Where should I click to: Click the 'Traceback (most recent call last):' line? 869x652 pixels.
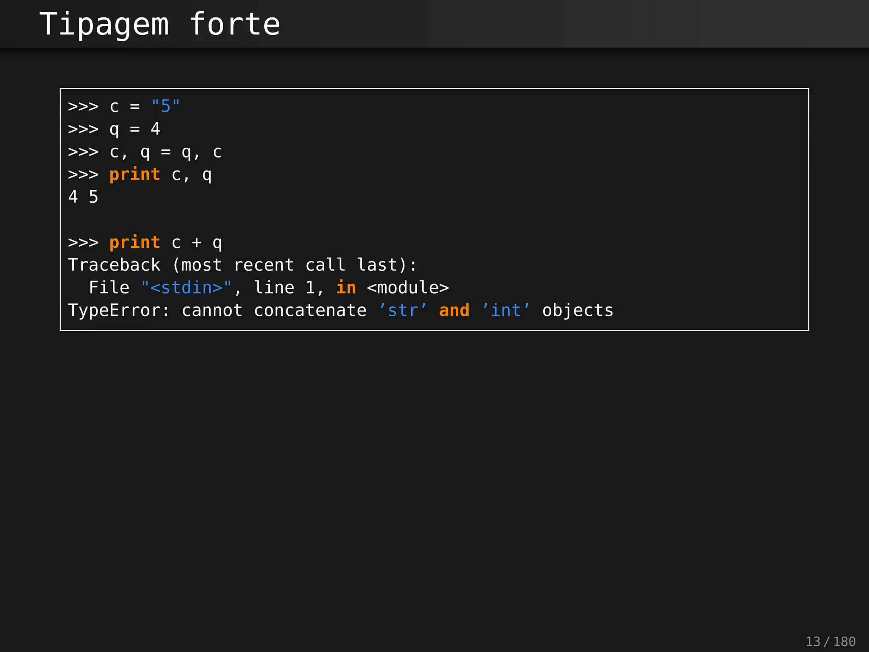point(243,265)
